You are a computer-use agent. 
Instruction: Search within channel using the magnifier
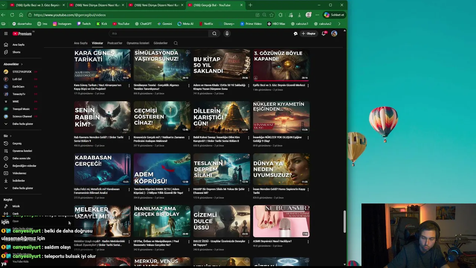[176, 43]
